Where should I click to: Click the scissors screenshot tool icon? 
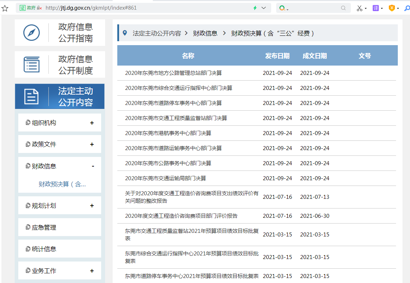359,8
